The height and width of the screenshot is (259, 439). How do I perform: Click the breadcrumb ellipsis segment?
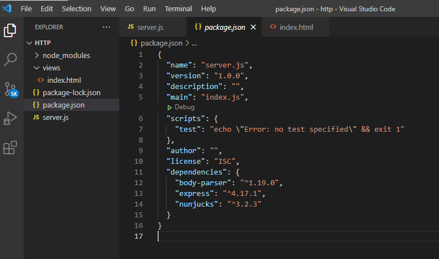pyautogui.click(x=194, y=43)
